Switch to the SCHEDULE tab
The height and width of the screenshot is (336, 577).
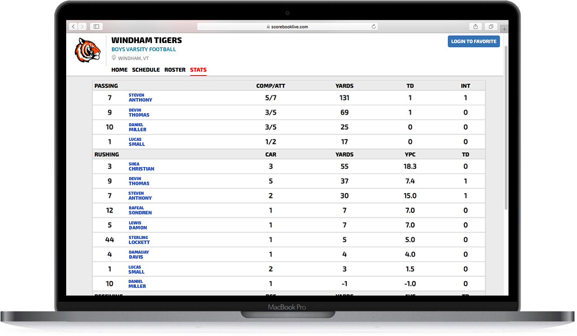click(146, 70)
